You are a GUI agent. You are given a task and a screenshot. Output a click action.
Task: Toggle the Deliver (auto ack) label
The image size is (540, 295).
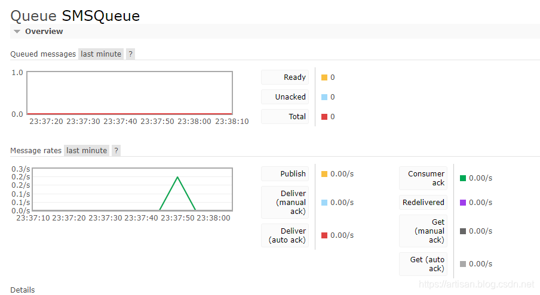coord(285,235)
